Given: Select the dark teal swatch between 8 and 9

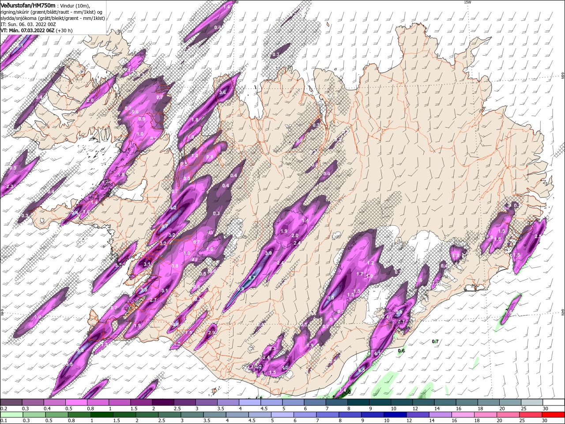Looking at the screenshot, I should (x=358, y=402).
